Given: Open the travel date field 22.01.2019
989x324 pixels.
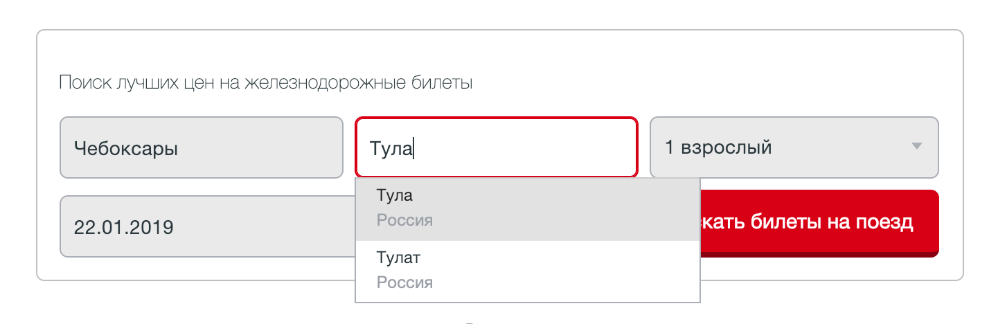Looking at the screenshot, I should (x=208, y=226).
